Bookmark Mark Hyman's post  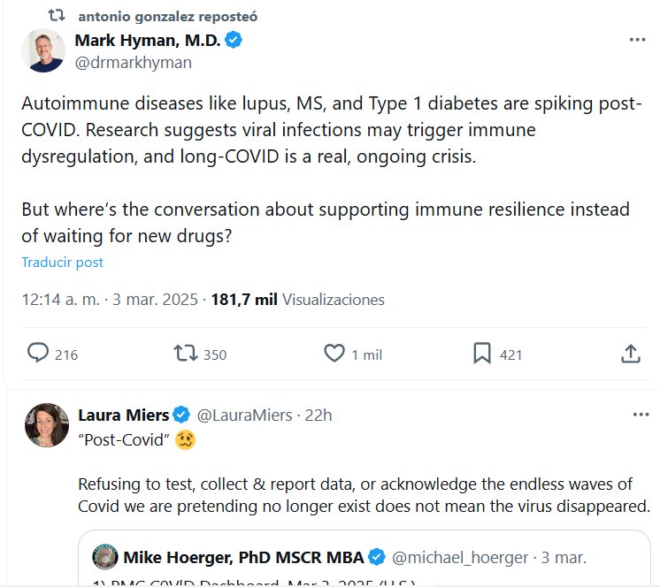coord(481,354)
